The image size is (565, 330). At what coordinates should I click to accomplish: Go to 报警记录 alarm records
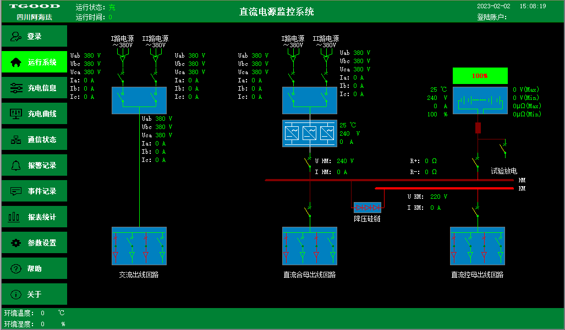34,165
